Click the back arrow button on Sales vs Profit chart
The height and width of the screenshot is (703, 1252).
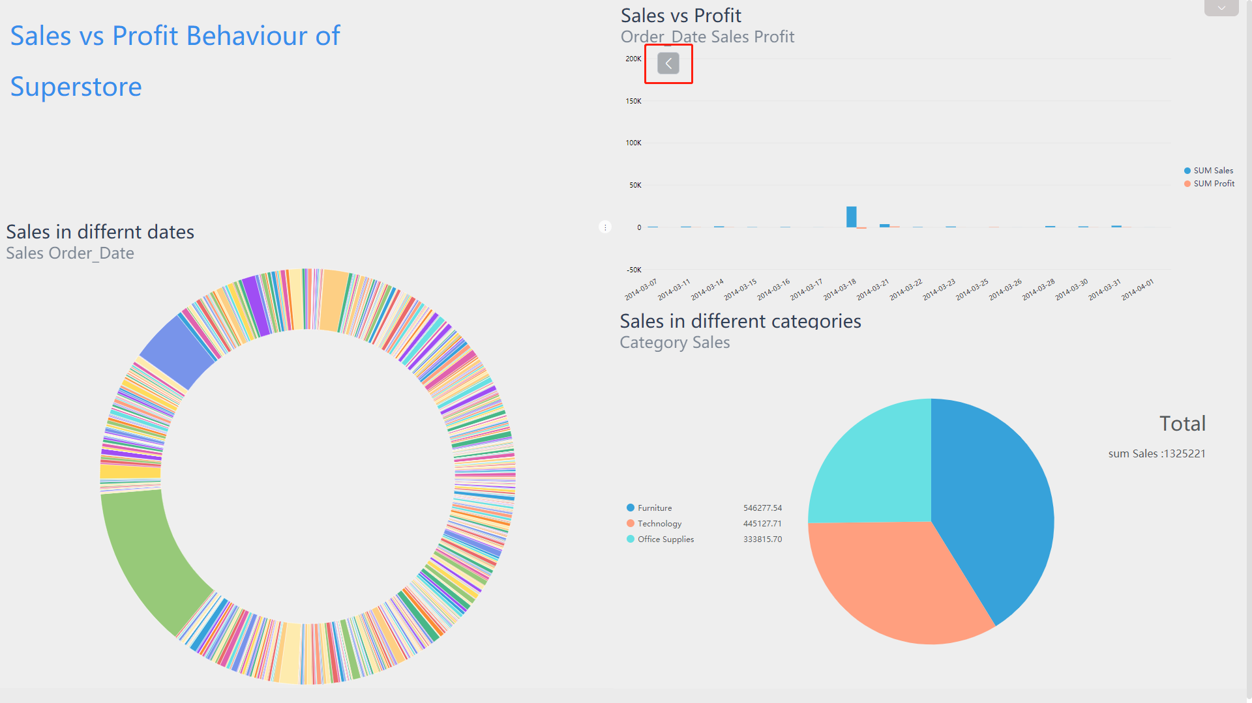pos(668,63)
